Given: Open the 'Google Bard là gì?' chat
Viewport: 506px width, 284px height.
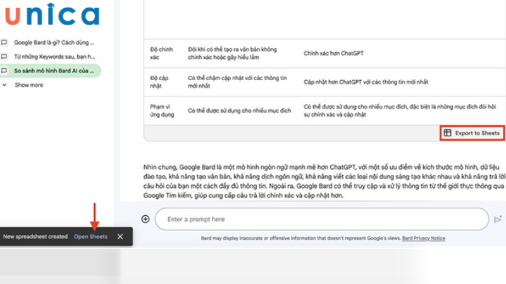Looking at the screenshot, I should pyautogui.click(x=54, y=42).
